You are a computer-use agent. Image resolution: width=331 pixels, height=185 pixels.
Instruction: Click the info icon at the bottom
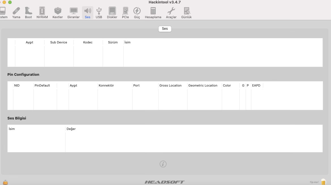click(x=163, y=164)
